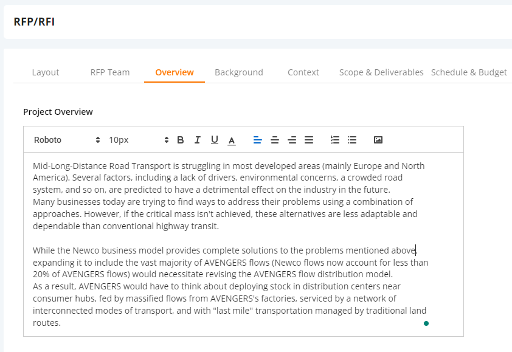Toggle bold formatting in the editor toolbar
Screen dimensions: 512x352
click(x=180, y=140)
